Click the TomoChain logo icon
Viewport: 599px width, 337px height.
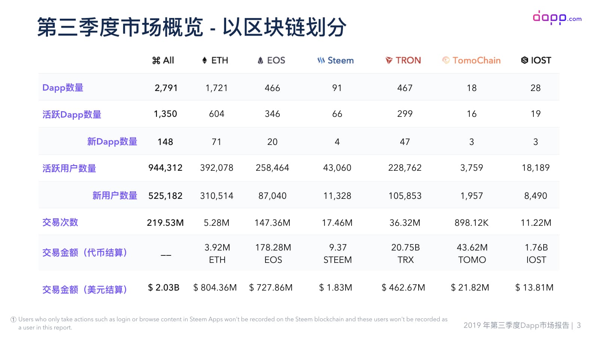point(446,60)
